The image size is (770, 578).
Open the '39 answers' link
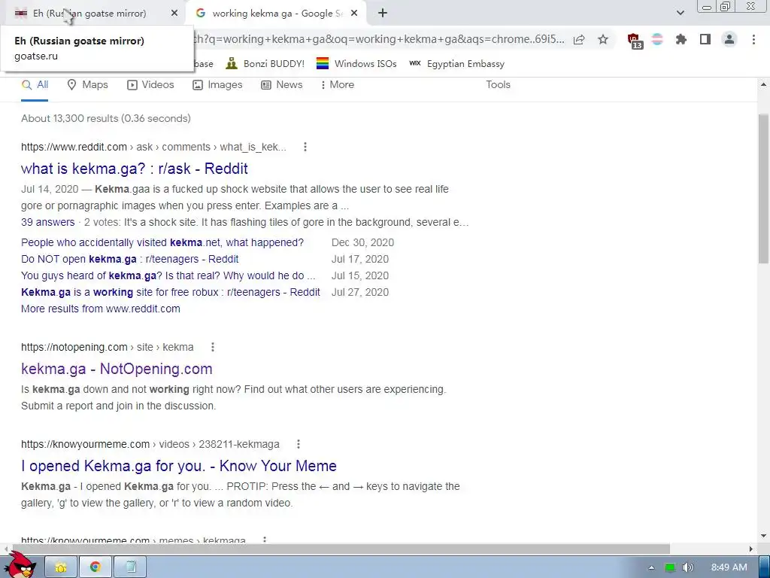[x=47, y=222]
